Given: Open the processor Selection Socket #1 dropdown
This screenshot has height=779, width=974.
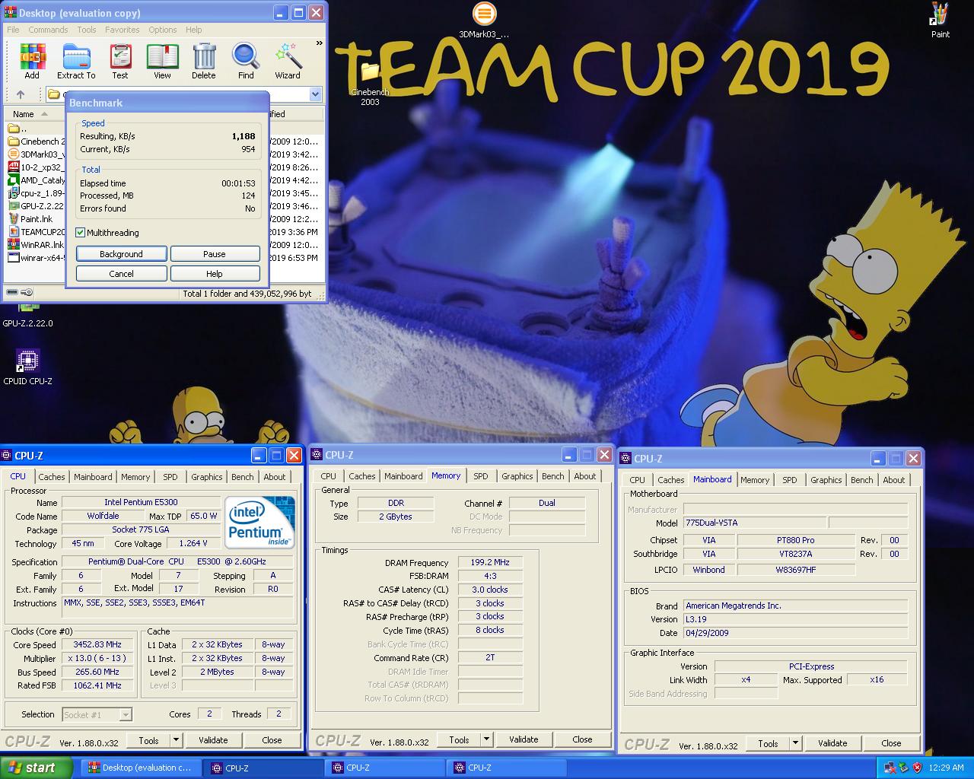Looking at the screenshot, I should pyautogui.click(x=97, y=714).
